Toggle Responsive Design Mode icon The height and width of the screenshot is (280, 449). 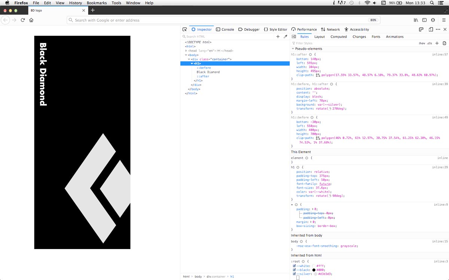tap(431, 29)
